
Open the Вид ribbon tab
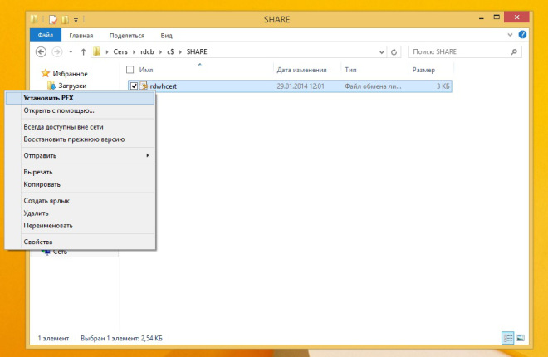click(x=166, y=36)
